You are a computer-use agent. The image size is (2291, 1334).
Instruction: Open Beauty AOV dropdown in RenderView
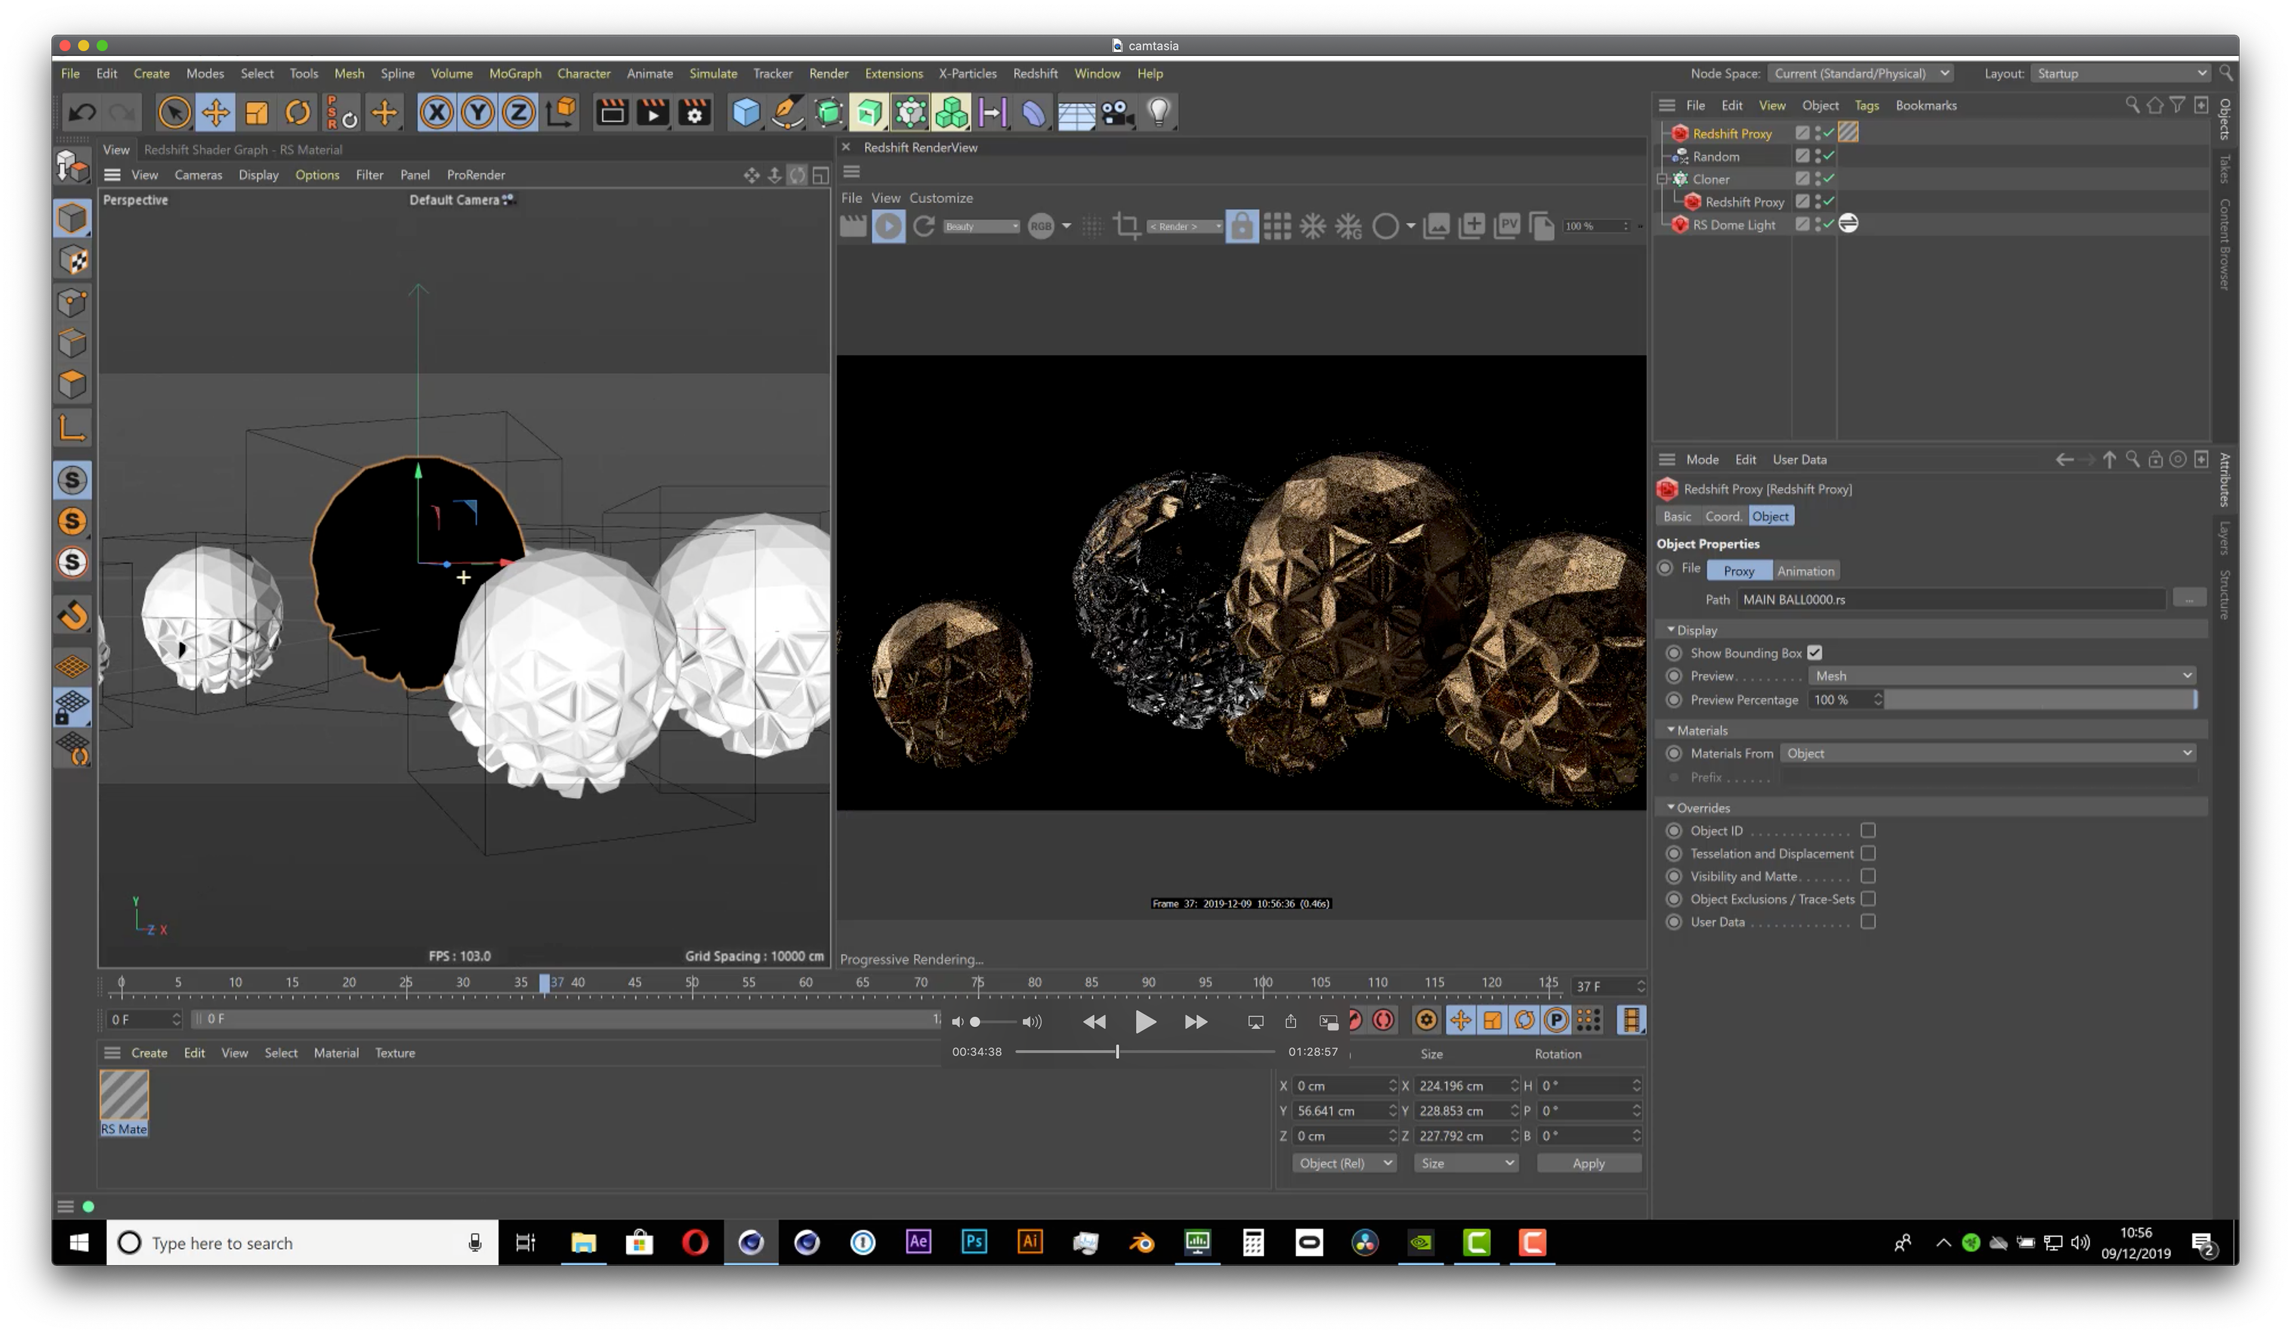coord(981,227)
